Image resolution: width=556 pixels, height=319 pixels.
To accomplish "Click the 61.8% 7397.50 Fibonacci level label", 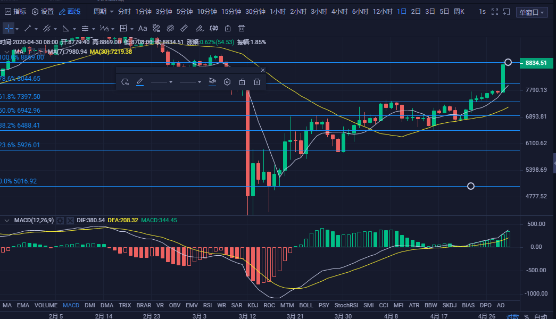I will [x=20, y=96].
